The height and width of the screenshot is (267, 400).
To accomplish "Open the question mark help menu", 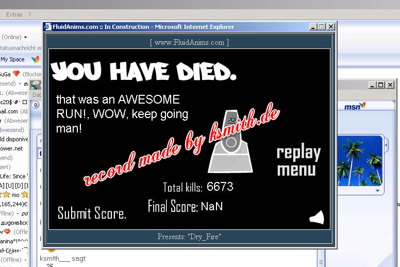I will coord(29,14).
